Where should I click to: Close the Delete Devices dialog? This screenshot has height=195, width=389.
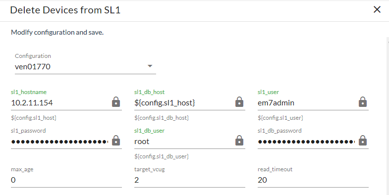click(377, 10)
